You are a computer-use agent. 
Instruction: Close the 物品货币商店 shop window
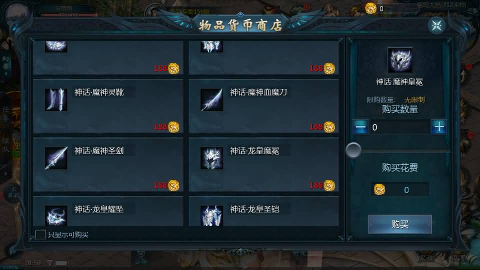tap(436, 25)
